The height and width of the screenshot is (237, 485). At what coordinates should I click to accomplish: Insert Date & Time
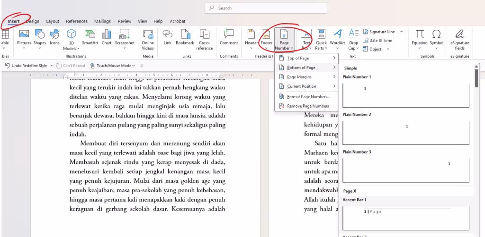pos(377,41)
